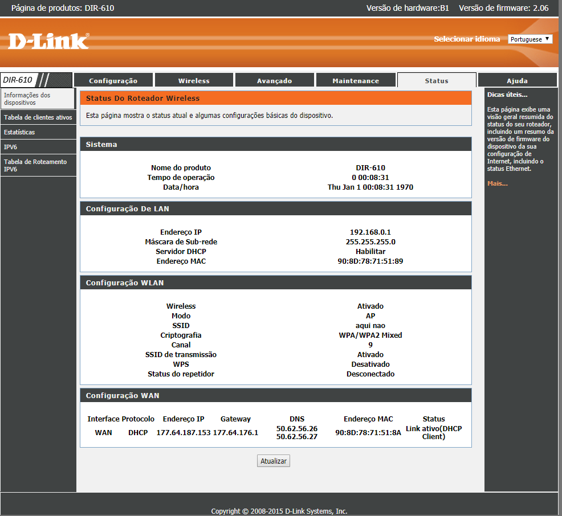Click uptime value 0 00:08:31
562x516 pixels.
coord(370,177)
